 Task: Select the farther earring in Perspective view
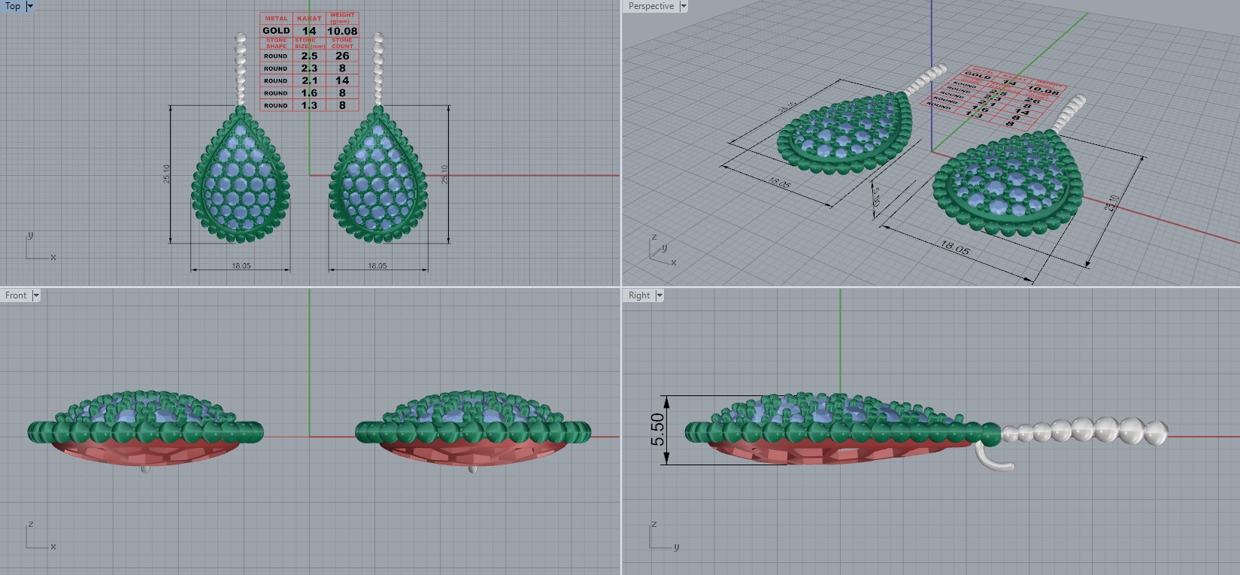pyautogui.click(x=845, y=134)
